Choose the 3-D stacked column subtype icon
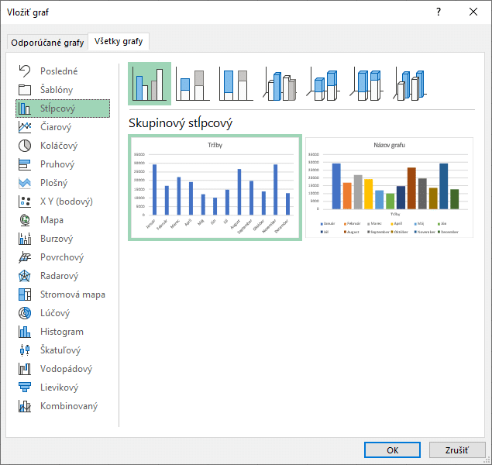492x465 pixels. tap(323, 84)
